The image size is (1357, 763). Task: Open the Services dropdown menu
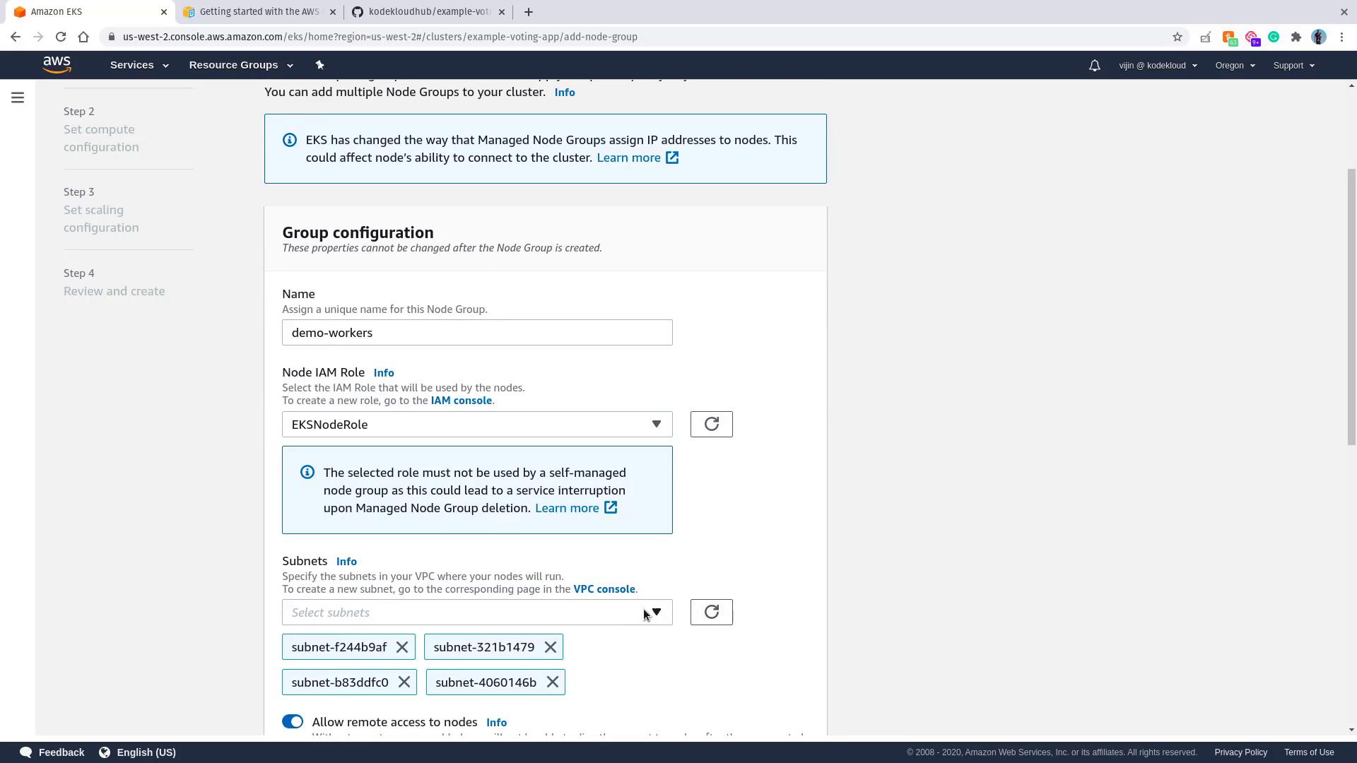pyautogui.click(x=139, y=65)
